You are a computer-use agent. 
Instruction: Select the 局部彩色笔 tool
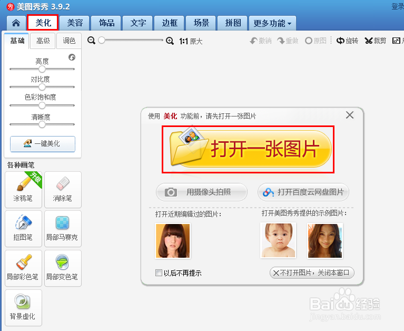tap(23, 268)
